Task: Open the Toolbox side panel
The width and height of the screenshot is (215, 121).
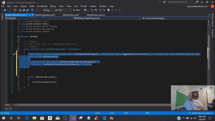Action: [x=2, y=16]
